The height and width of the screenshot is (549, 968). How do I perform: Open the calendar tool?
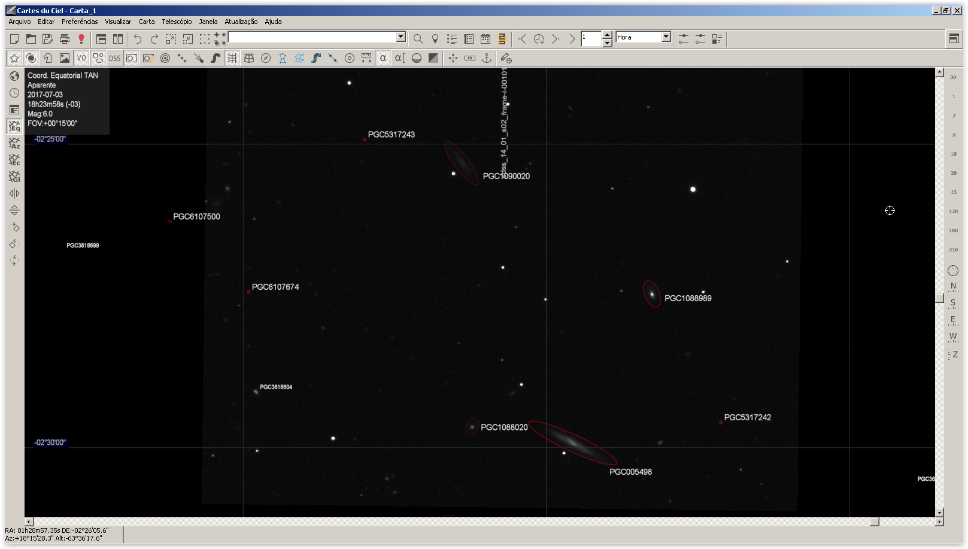(x=485, y=39)
